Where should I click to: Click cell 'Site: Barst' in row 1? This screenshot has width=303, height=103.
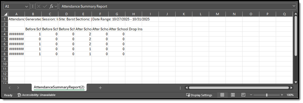point(66,19)
